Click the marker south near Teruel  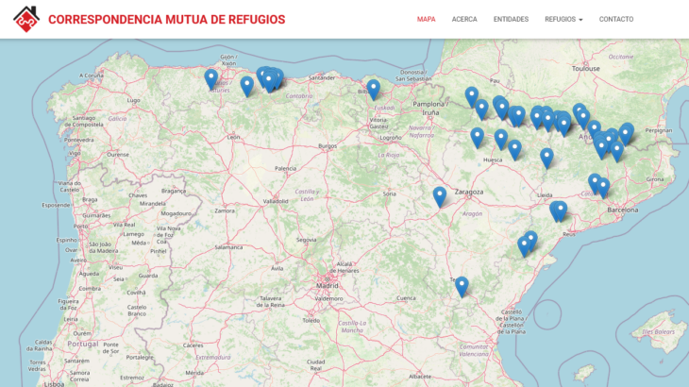pos(462,287)
